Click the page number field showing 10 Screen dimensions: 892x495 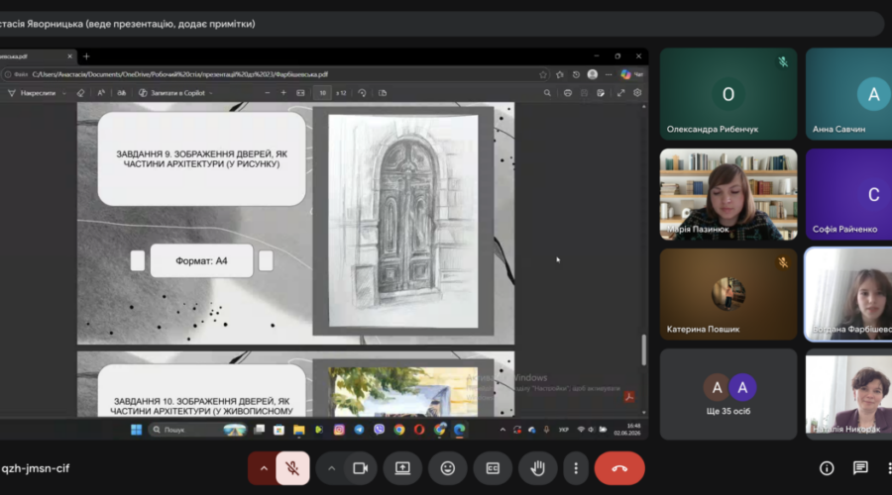click(x=322, y=93)
